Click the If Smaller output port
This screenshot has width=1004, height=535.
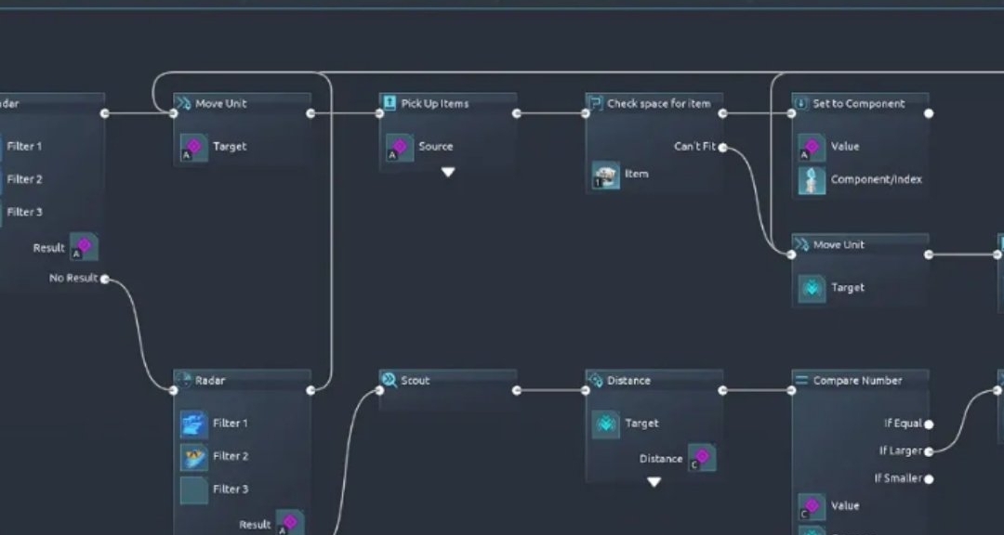(x=929, y=479)
